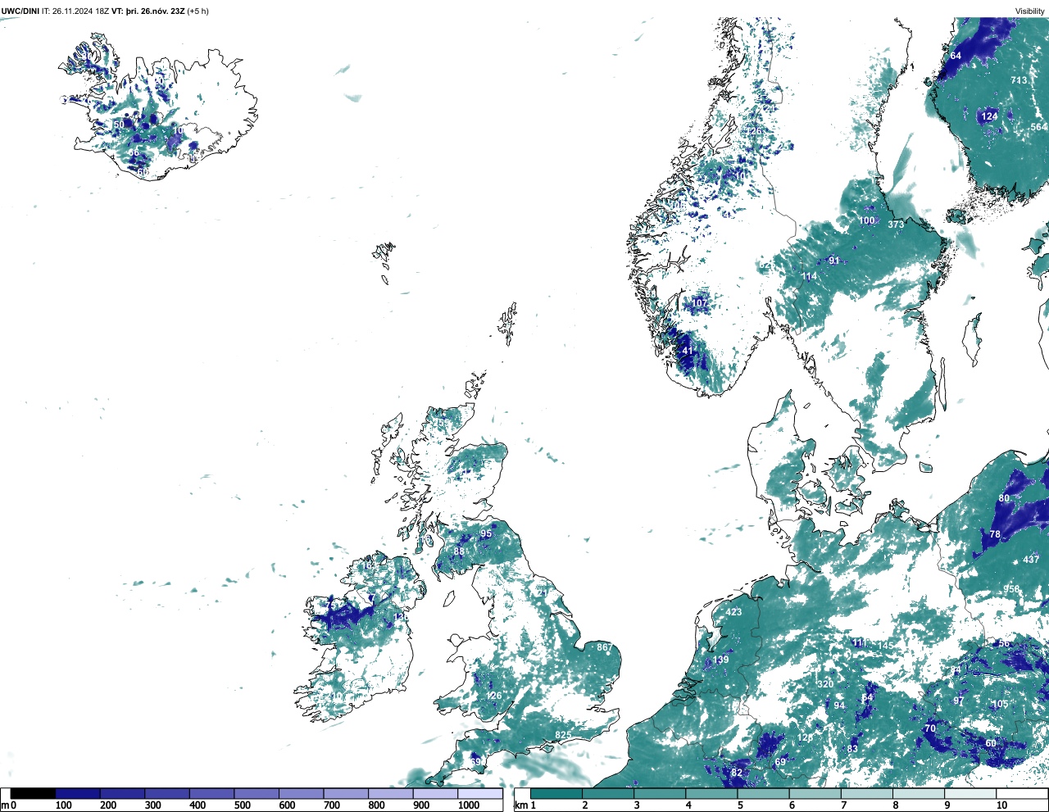Click the '41' value in southwest Norway
1049x812 pixels.
[x=688, y=351]
